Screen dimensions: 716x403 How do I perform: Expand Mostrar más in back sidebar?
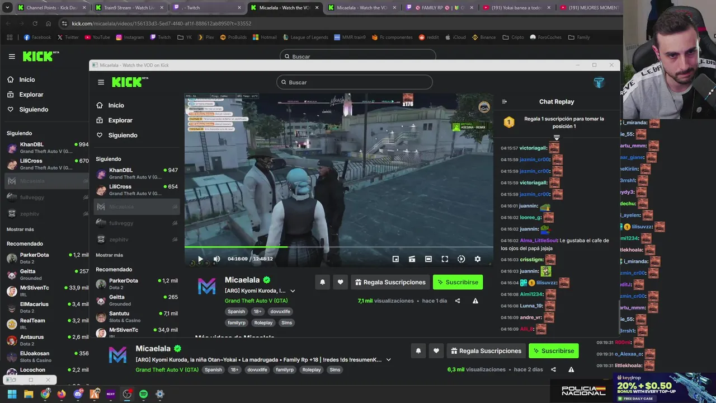point(20,229)
